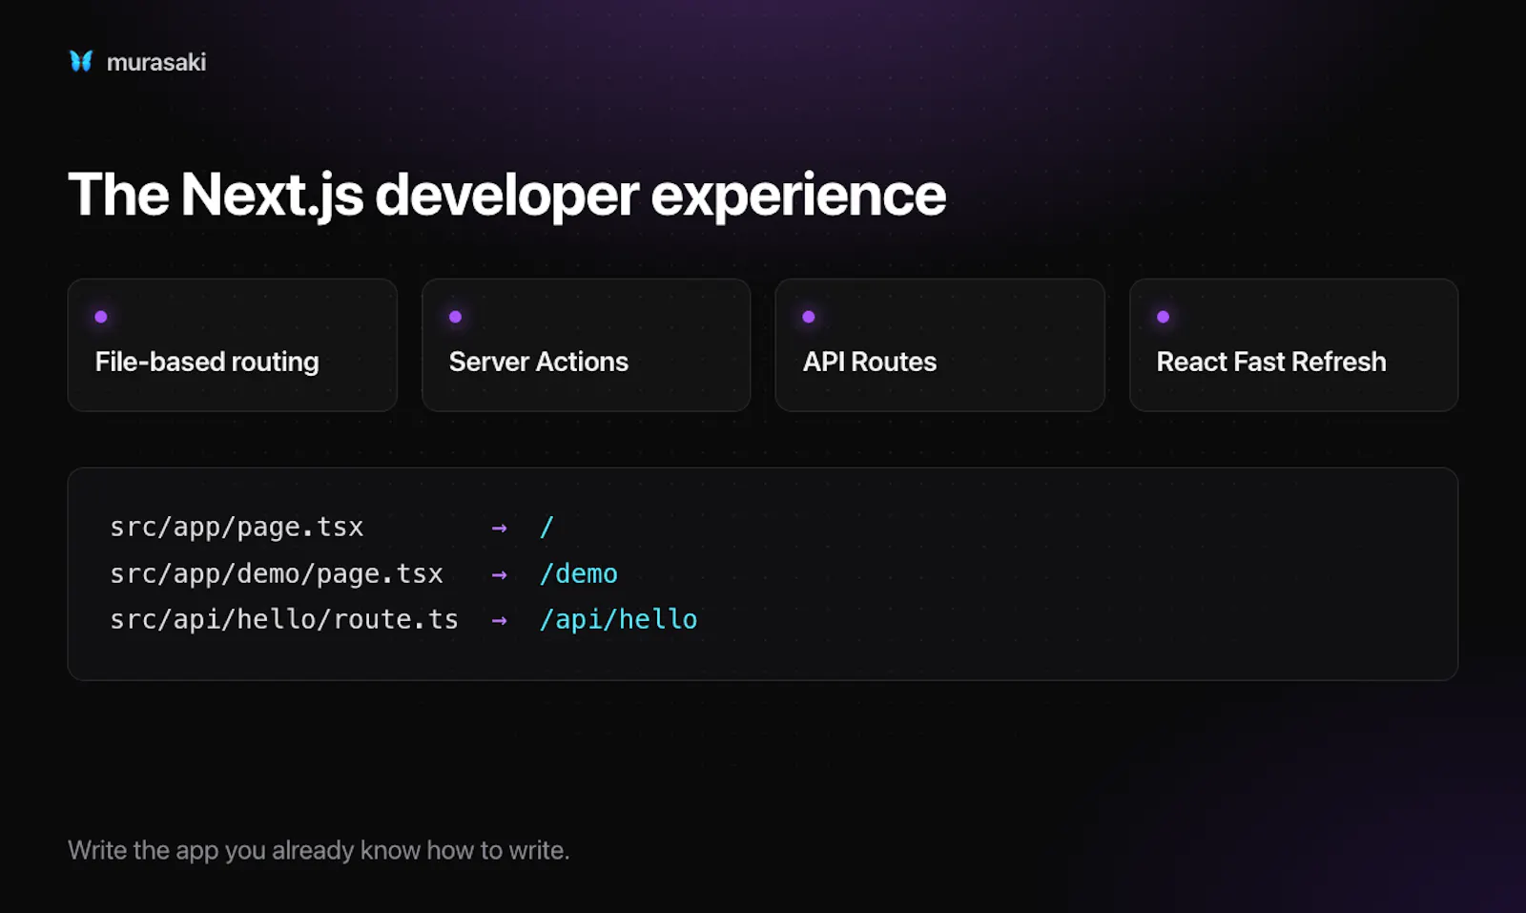Viewport: 1526px width, 913px height.
Task: Click the Next.js developer experience heading
Action: click(506, 196)
